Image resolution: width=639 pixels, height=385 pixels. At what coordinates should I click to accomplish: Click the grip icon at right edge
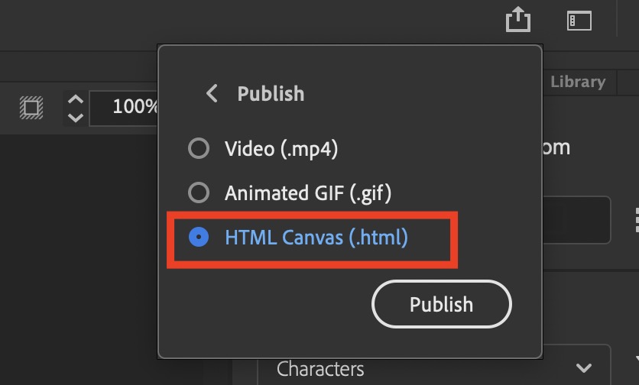click(637, 219)
